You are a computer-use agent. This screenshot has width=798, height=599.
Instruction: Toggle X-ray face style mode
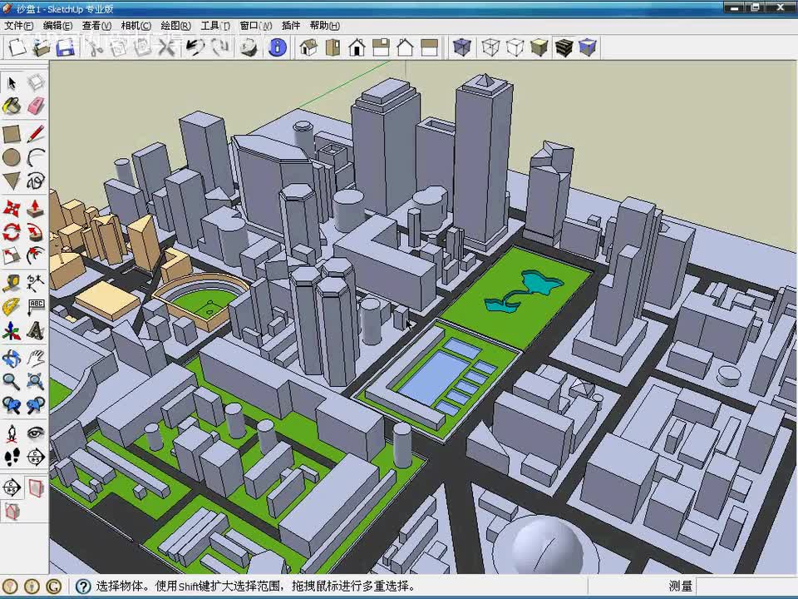click(461, 47)
